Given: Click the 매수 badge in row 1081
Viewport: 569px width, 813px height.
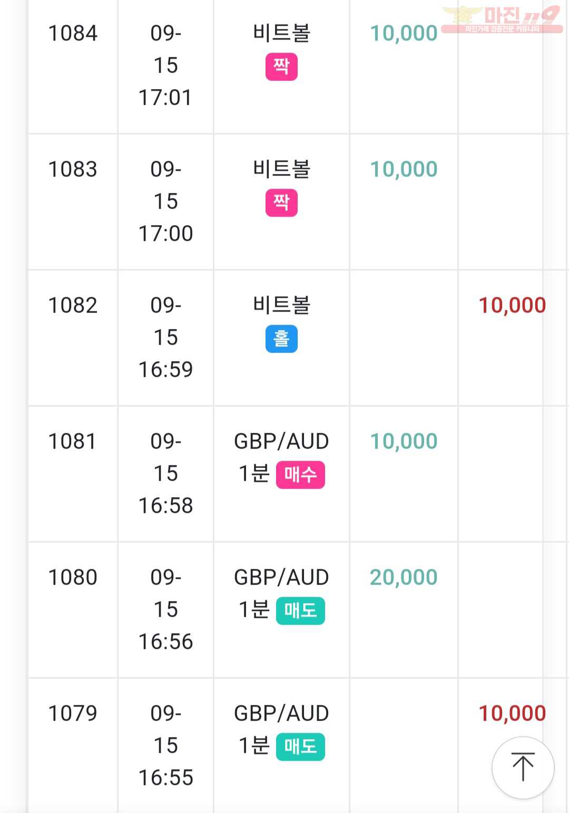Looking at the screenshot, I should click(x=300, y=475).
